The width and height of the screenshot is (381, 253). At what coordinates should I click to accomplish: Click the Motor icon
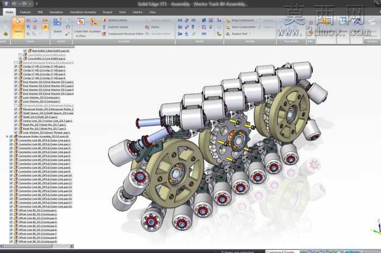[148, 27]
